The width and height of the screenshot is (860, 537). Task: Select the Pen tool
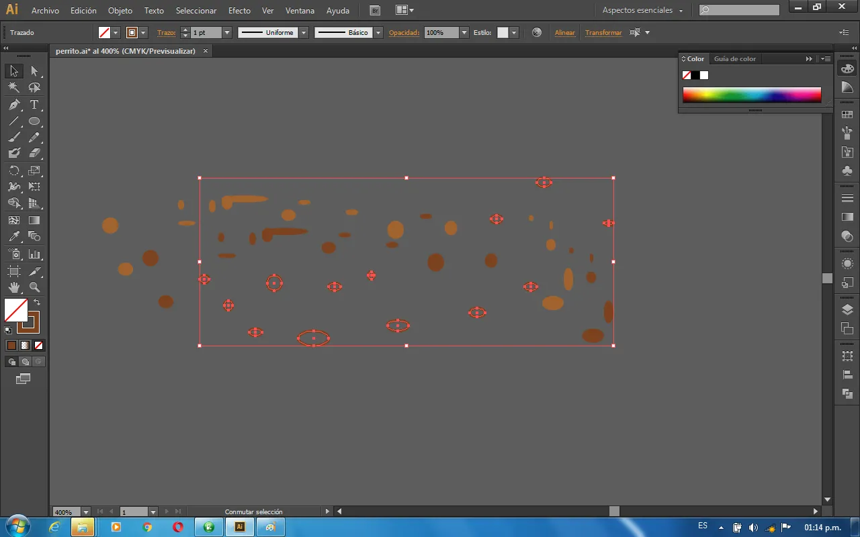click(14, 105)
